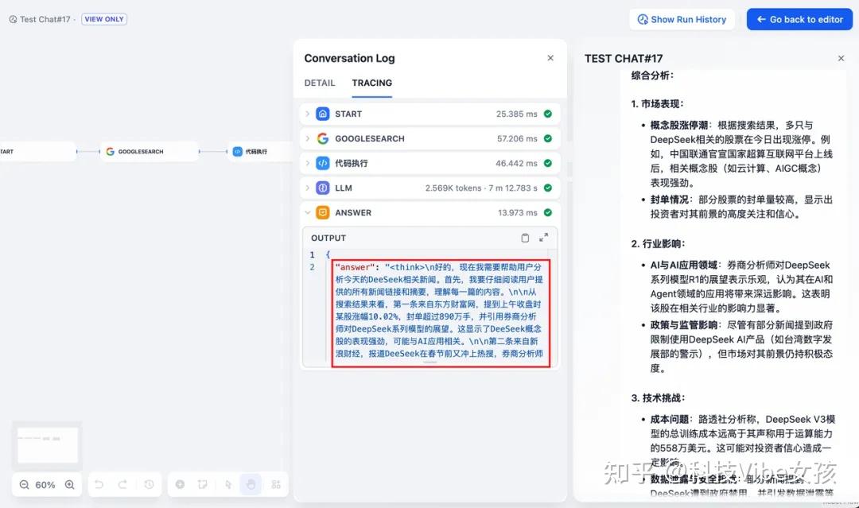Activate the pointer selection tool
This screenshot has width=859, height=508.
pos(227,485)
